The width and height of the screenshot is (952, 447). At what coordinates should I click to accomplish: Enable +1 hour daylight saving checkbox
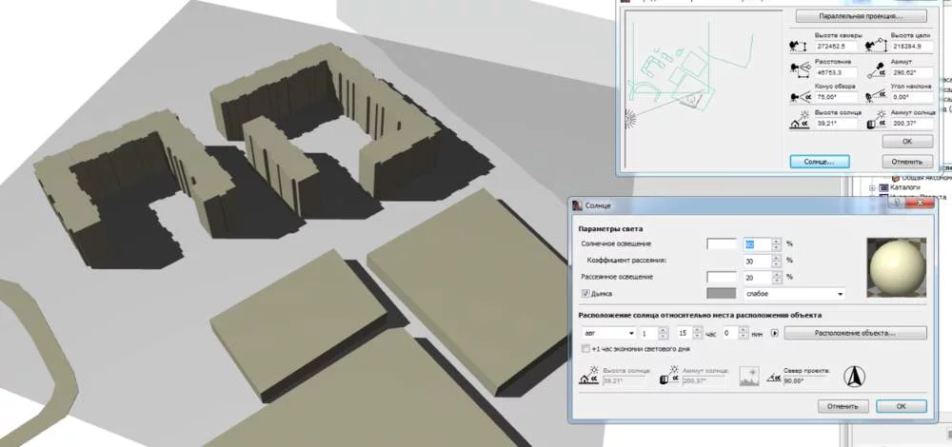(585, 349)
